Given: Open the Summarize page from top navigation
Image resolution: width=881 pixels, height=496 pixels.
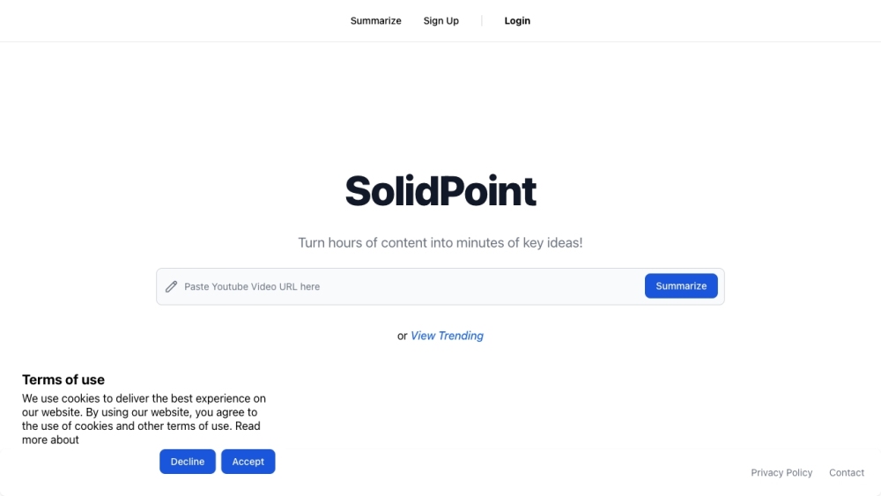Looking at the screenshot, I should (x=375, y=21).
